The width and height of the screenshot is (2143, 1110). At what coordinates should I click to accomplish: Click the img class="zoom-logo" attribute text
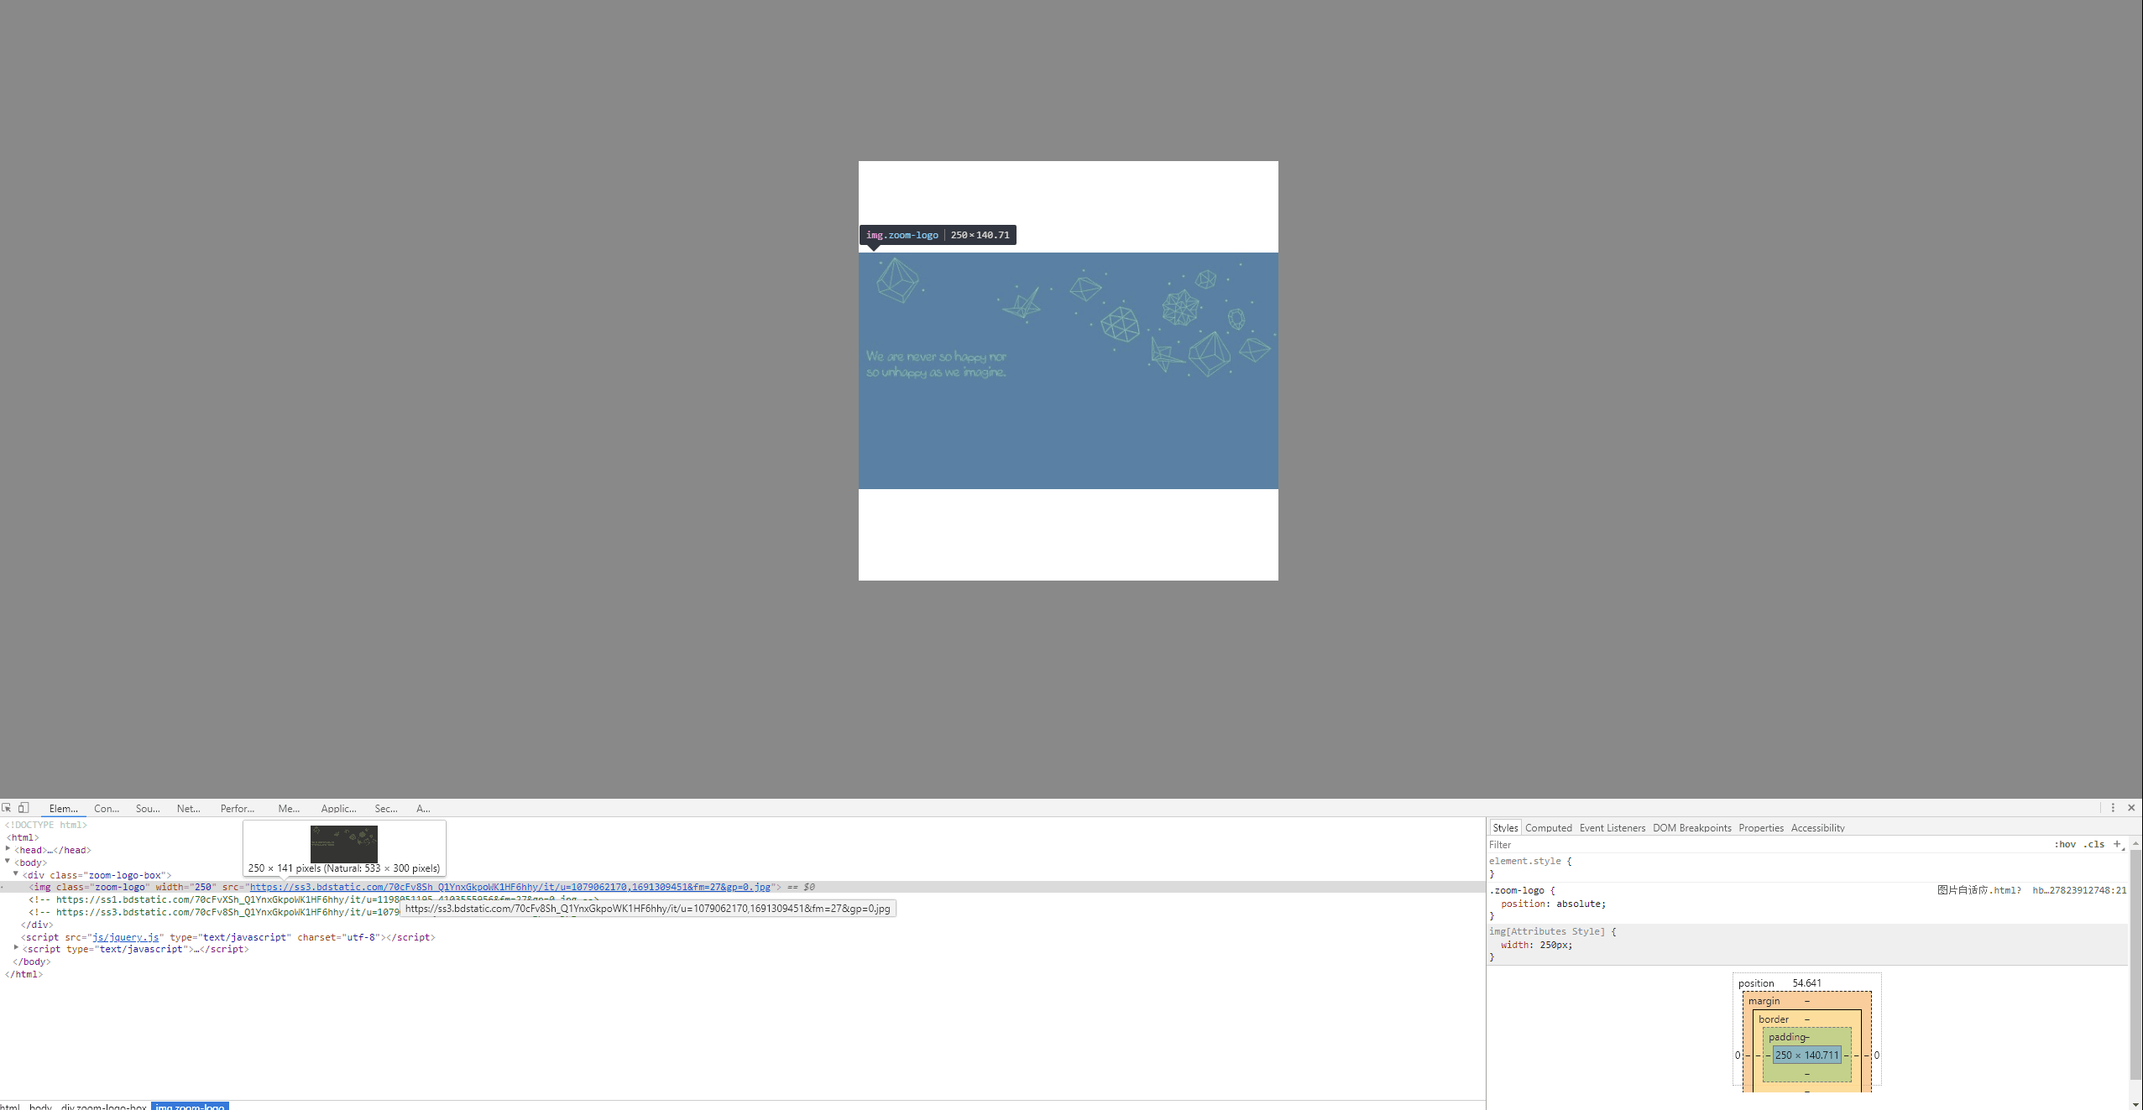point(103,887)
